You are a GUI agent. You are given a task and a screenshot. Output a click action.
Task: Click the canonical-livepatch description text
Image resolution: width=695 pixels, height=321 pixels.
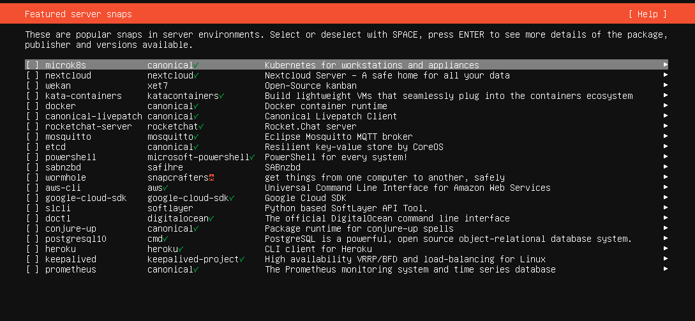pos(331,116)
